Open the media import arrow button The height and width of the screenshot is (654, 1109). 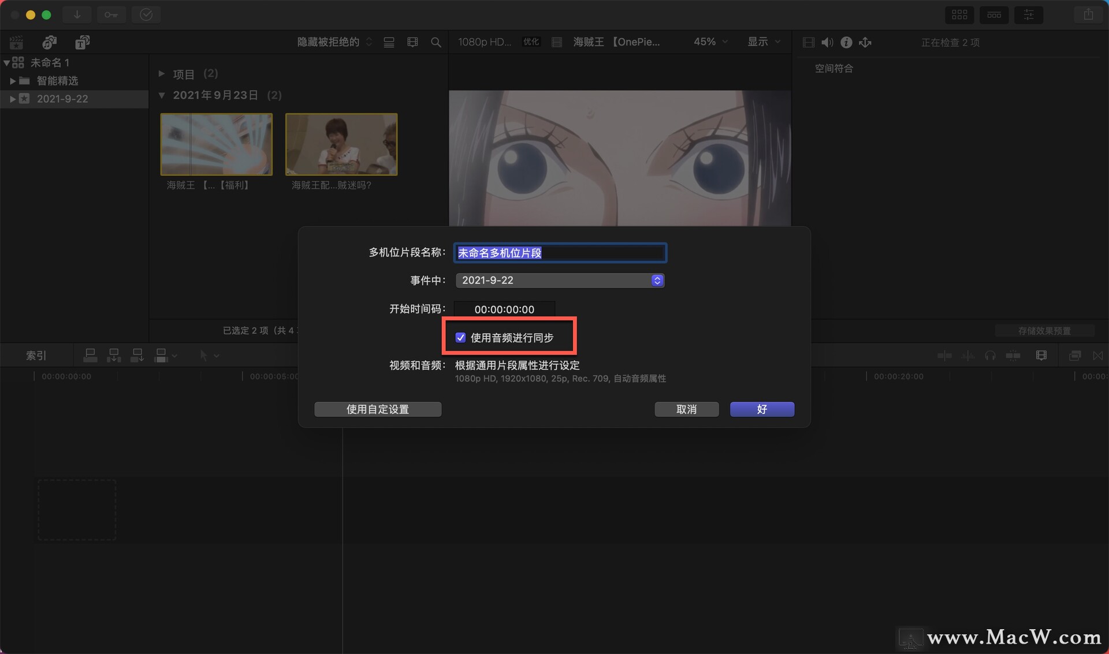coord(77,14)
